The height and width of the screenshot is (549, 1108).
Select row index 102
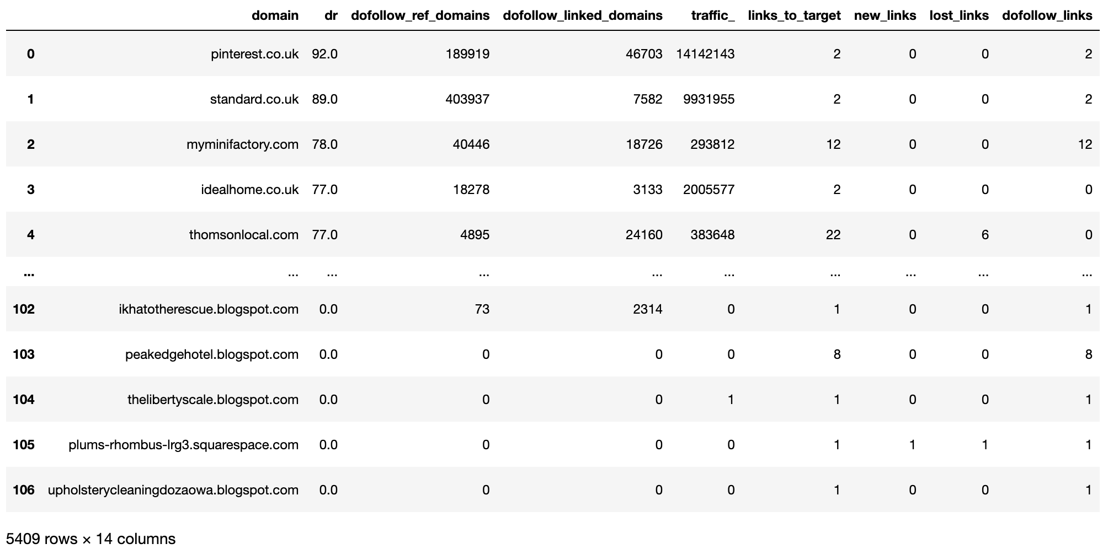pos(25,309)
